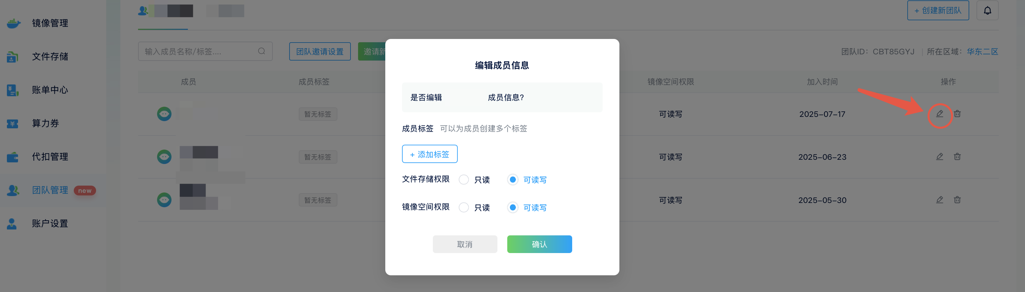Set 镜像空间权限 to 只读

[464, 208]
